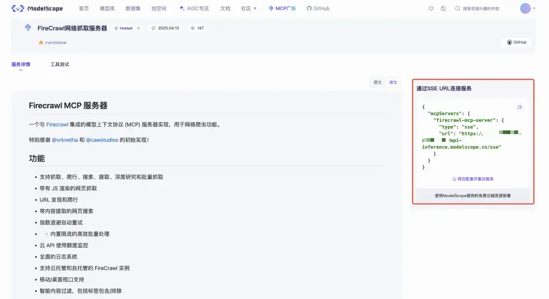The width and height of the screenshot is (549, 299).
Task: Click the ModelScope logo
Action: [x=37, y=9]
